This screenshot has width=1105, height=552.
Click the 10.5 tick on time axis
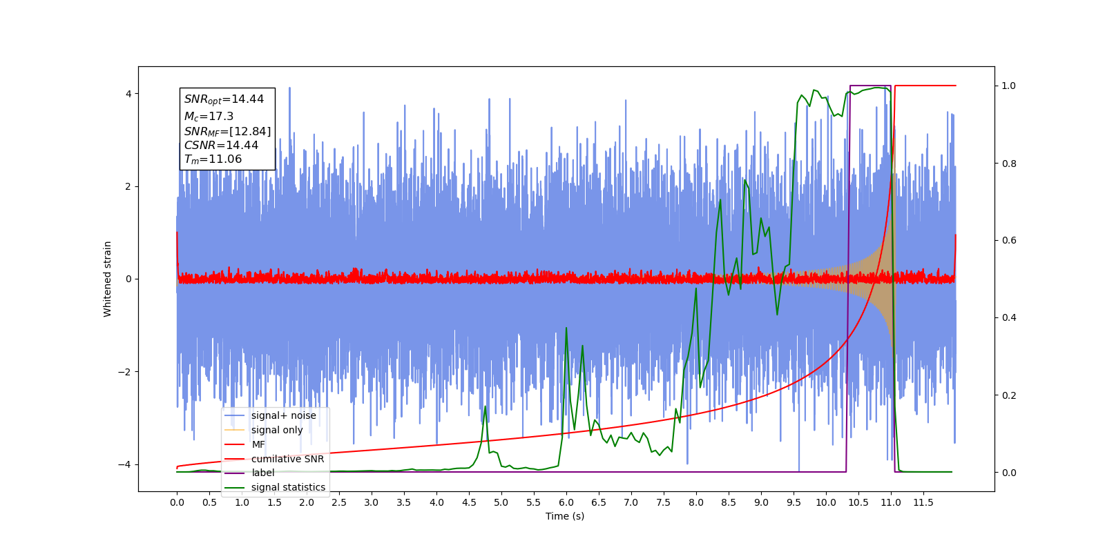858,502
